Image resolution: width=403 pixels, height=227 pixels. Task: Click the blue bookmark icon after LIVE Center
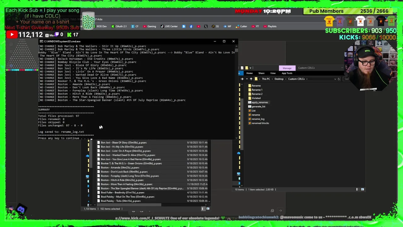pyautogui.click(x=184, y=26)
